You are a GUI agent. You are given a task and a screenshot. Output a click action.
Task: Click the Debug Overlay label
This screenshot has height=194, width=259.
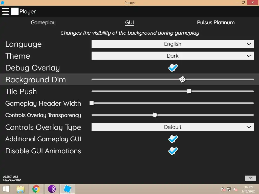pyautogui.click(x=33, y=68)
